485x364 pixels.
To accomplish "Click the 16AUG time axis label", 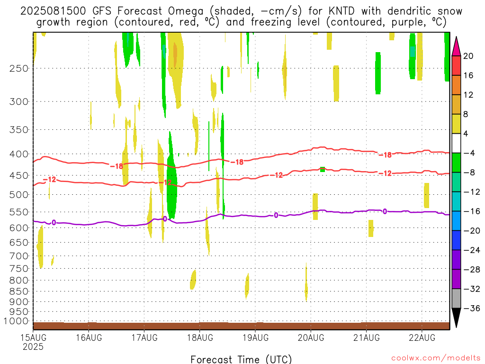I will tap(89, 337).
